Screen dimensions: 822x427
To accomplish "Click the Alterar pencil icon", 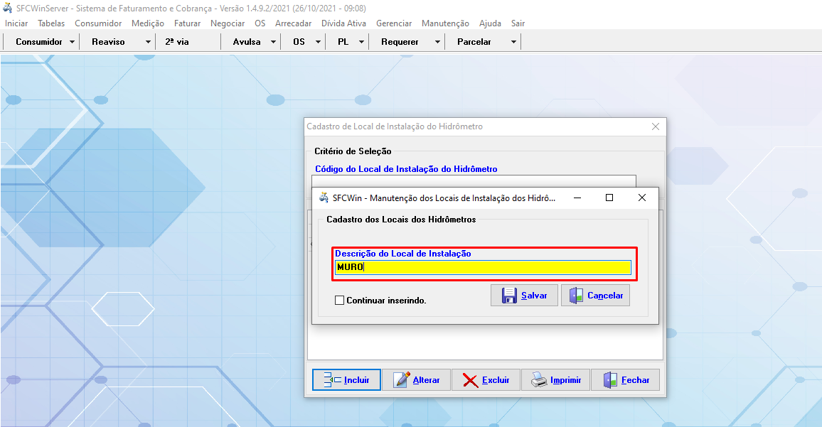I will (402, 380).
